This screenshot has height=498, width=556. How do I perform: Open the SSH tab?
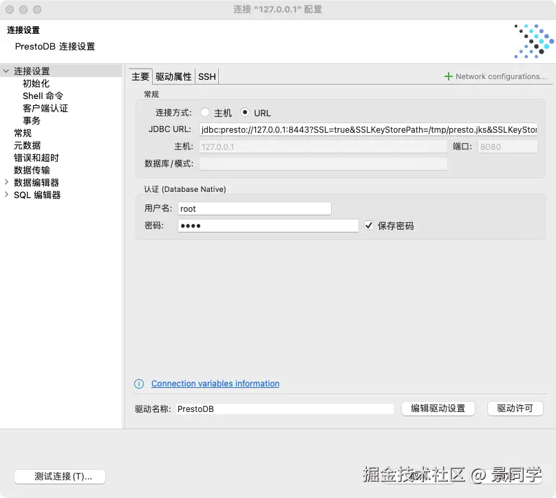[207, 76]
